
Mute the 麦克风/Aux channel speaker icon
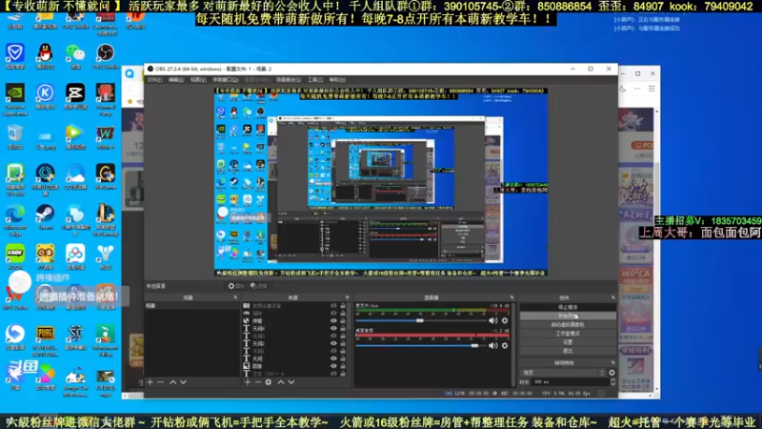[493, 320]
